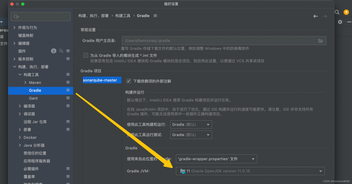Expand the 部署 node
The height and width of the screenshot is (184, 352).
[20, 130]
